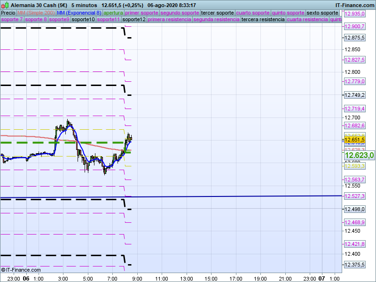
Task: Click the IT-Finance.com copyright link at bottom
Action: (21, 270)
